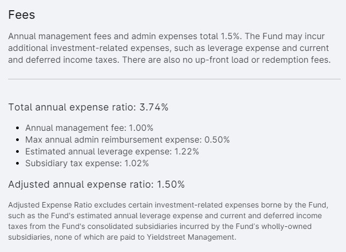The height and width of the screenshot is (252, 346).
Task: Click the bullet before Annual management fee
Action: click(x=18, y=128)
